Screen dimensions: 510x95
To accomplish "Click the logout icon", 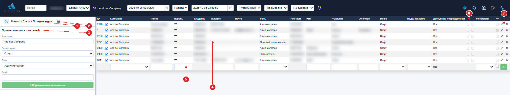I will 493,8.
